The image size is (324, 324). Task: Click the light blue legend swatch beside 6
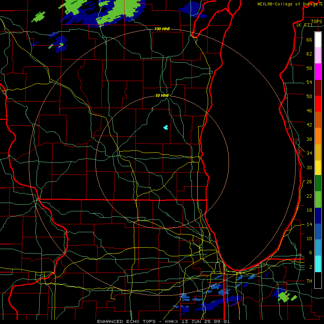tap(318, 248)
